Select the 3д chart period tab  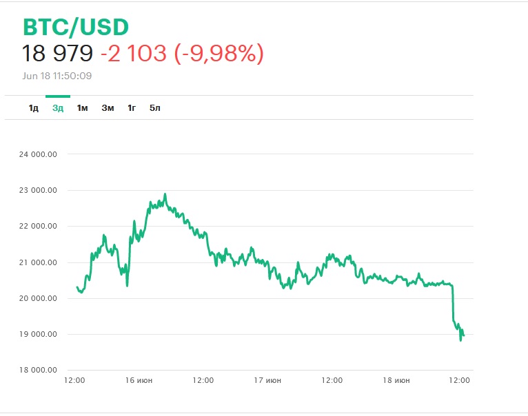click(58, 108)
